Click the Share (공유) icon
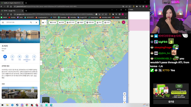This screenshot has width=191, height=107. tap(34, 57)
